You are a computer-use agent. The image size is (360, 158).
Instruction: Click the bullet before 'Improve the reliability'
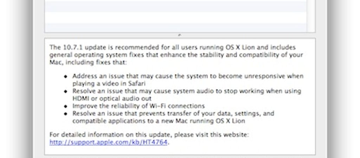65,106
